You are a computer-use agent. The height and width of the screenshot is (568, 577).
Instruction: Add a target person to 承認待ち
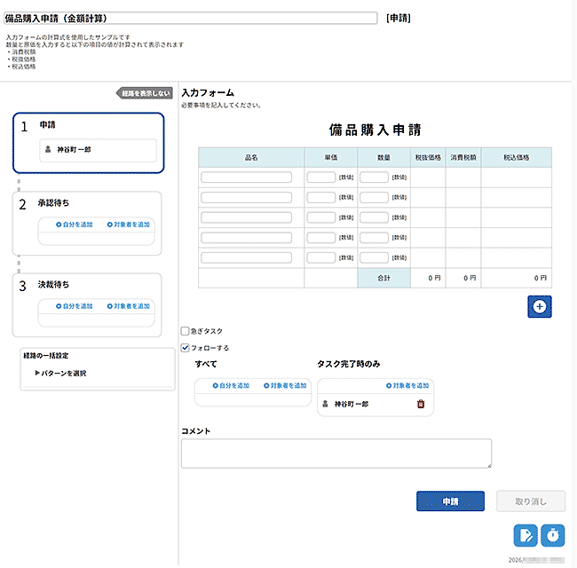point(129,225)
